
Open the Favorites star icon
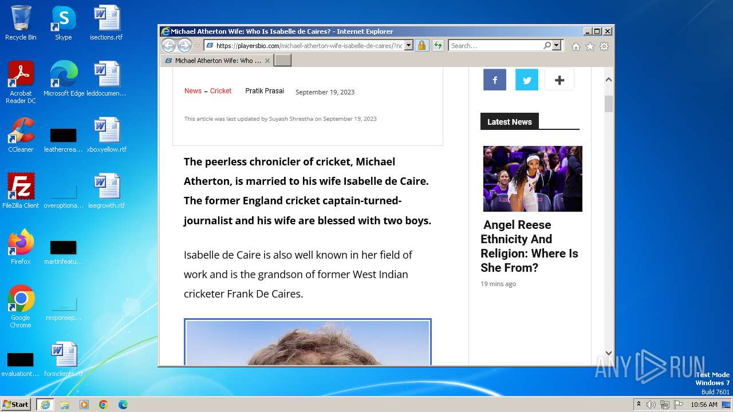[590, 46]
